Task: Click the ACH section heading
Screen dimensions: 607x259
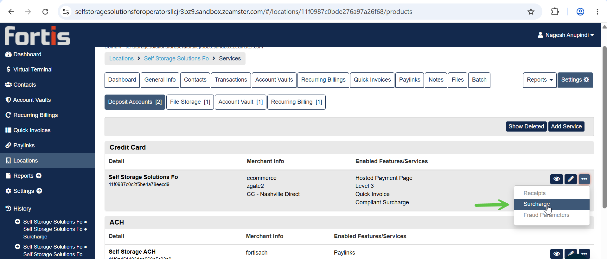Action: (117, 222)
